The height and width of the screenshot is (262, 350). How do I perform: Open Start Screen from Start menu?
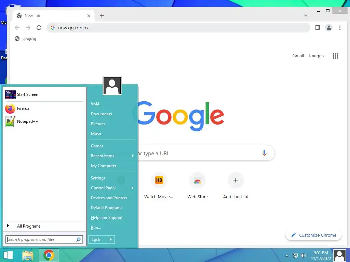44,94
